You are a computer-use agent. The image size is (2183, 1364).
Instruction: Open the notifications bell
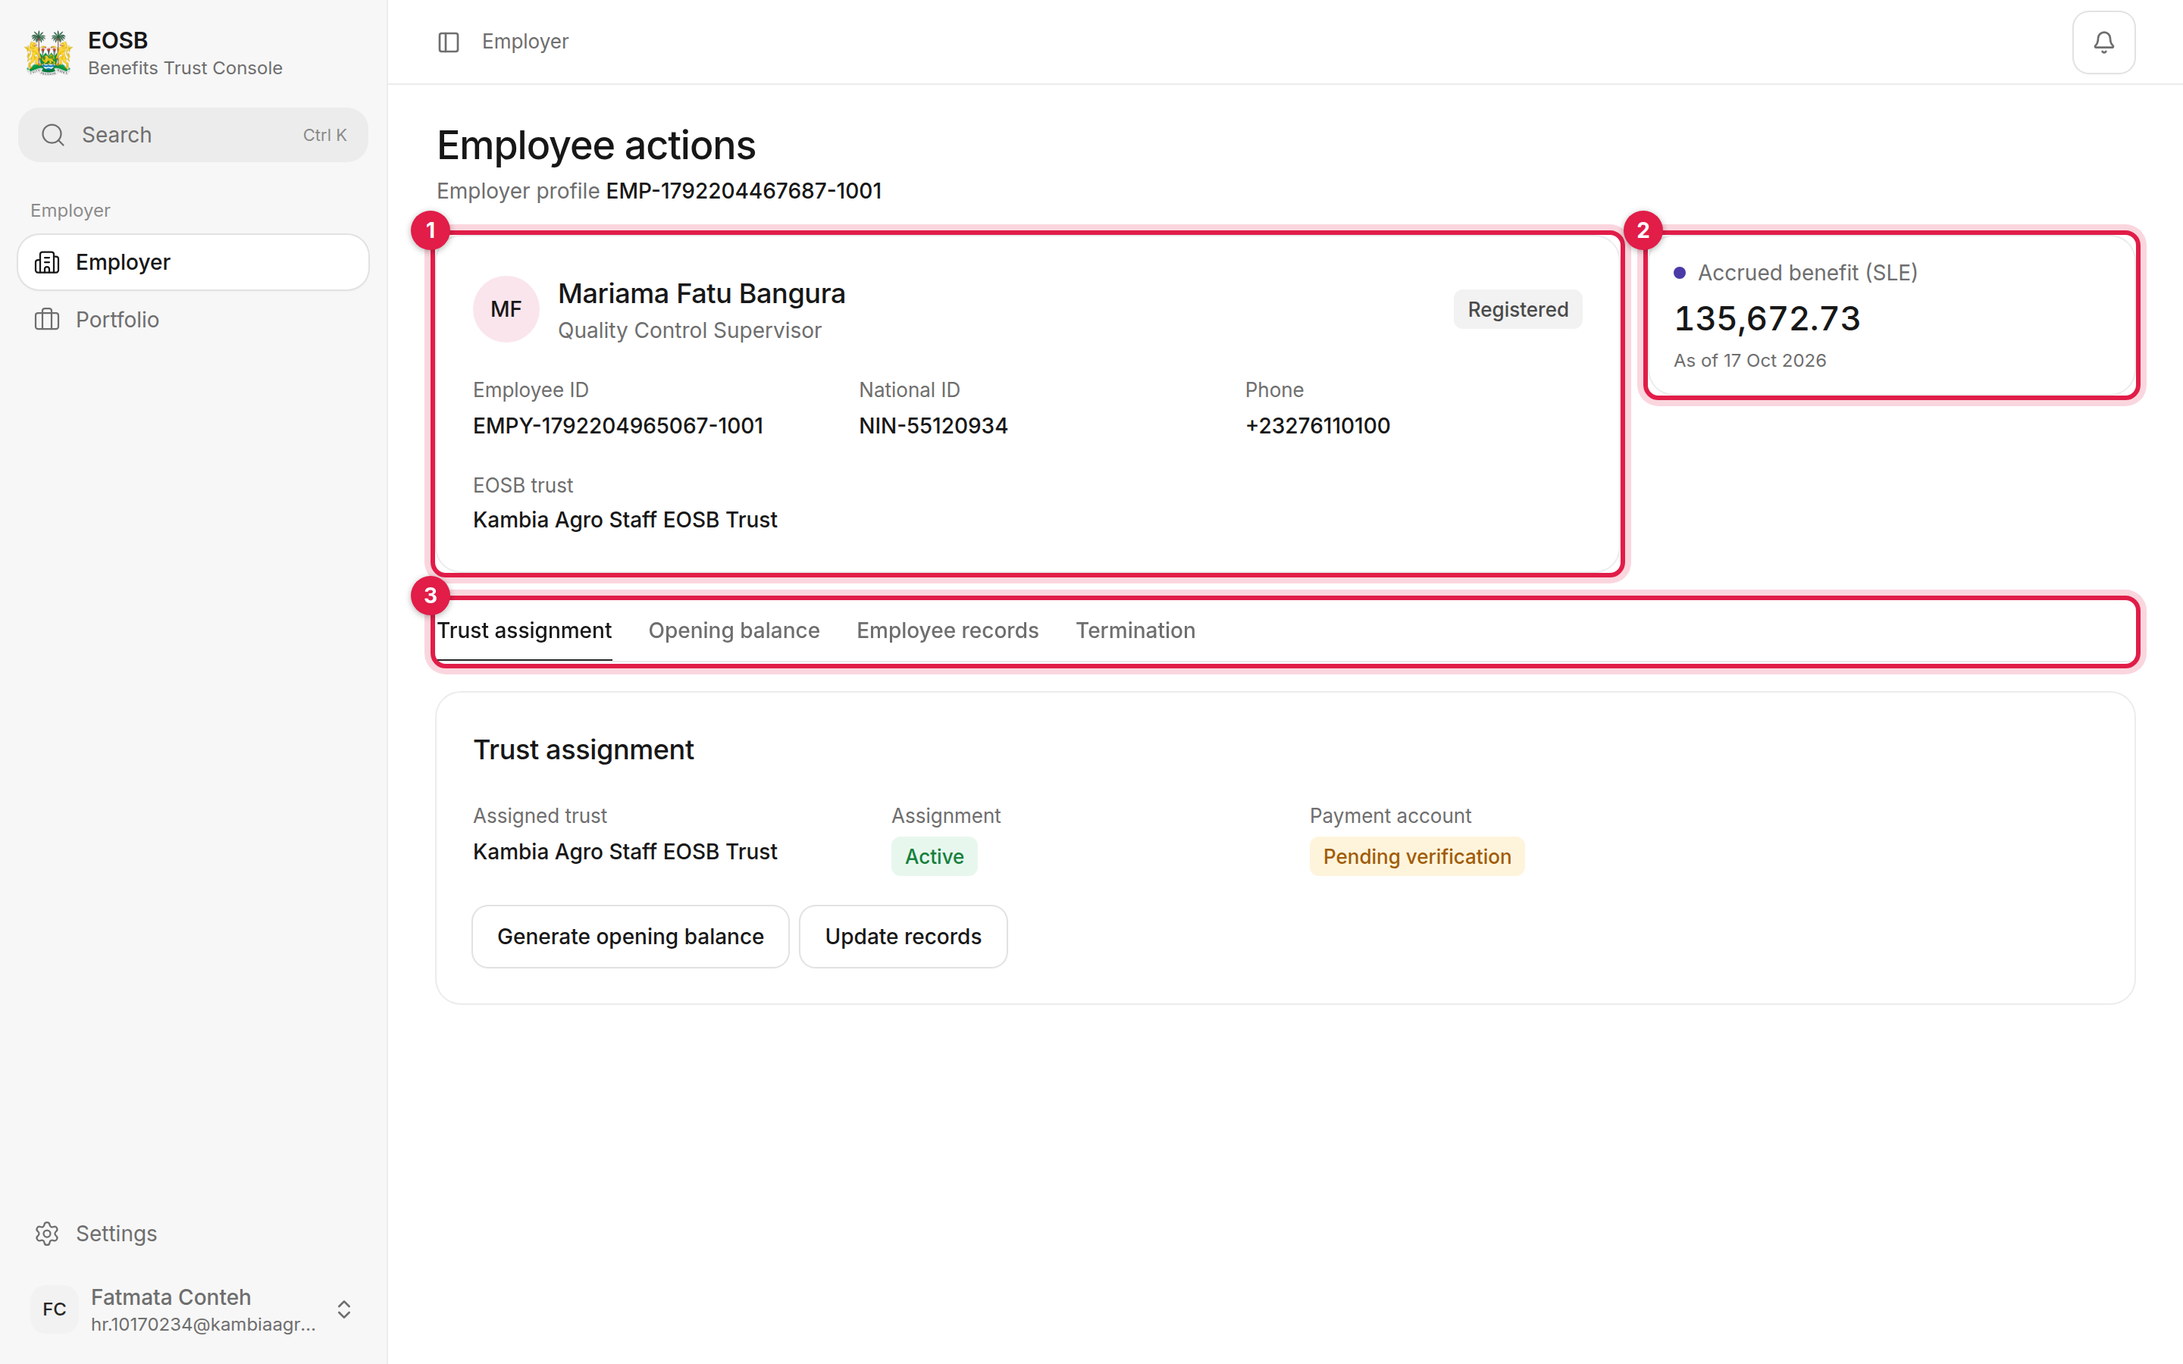(x=2103, y=42)
